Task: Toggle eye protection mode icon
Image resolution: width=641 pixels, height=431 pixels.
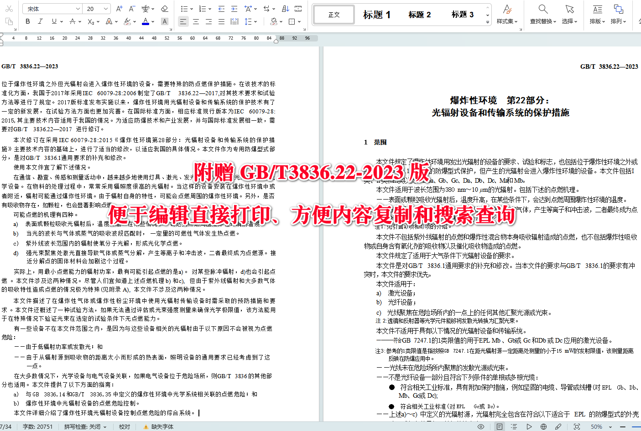Action: 480,427
